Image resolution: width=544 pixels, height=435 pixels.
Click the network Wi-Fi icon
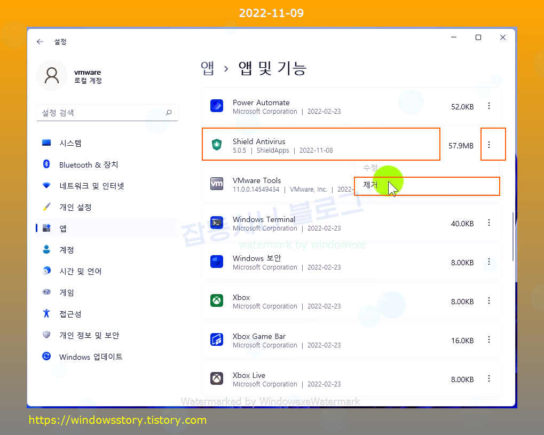click(x=46, y=185)
